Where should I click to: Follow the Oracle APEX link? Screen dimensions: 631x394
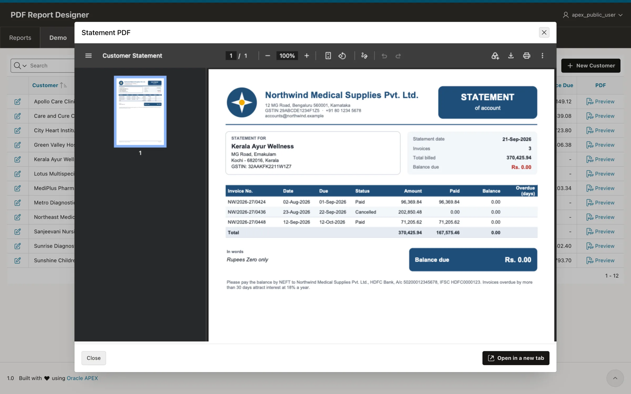pyautogui.click(x=82, y=378)
